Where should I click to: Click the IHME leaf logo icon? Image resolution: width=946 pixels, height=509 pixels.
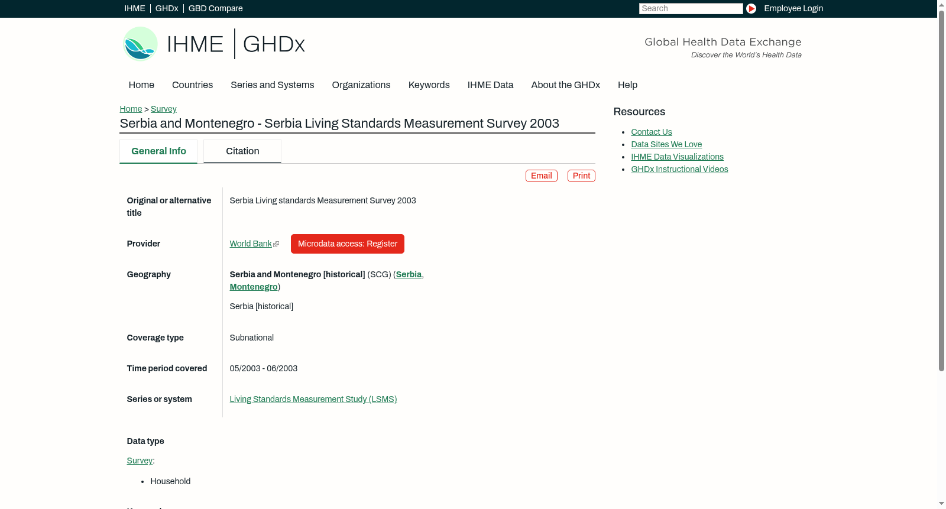(140, 44)
